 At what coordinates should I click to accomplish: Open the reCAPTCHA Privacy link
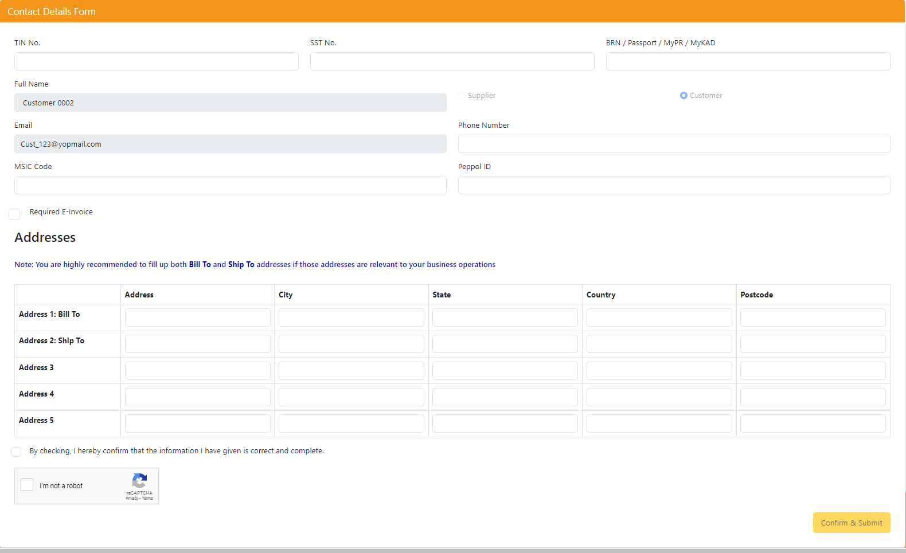coord(132,499)
